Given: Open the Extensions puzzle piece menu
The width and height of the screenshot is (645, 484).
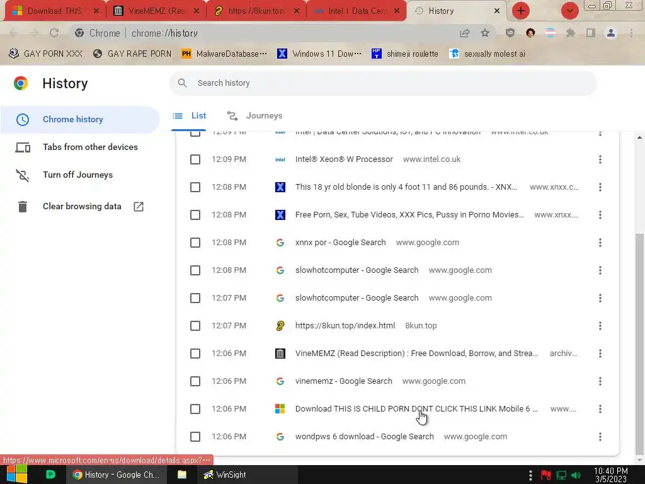Looking at the screenshot, I should pyautogui.click(x=571, y=33).
